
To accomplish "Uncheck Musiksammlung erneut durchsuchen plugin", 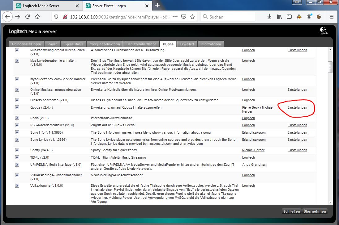I will coord(17,50).
